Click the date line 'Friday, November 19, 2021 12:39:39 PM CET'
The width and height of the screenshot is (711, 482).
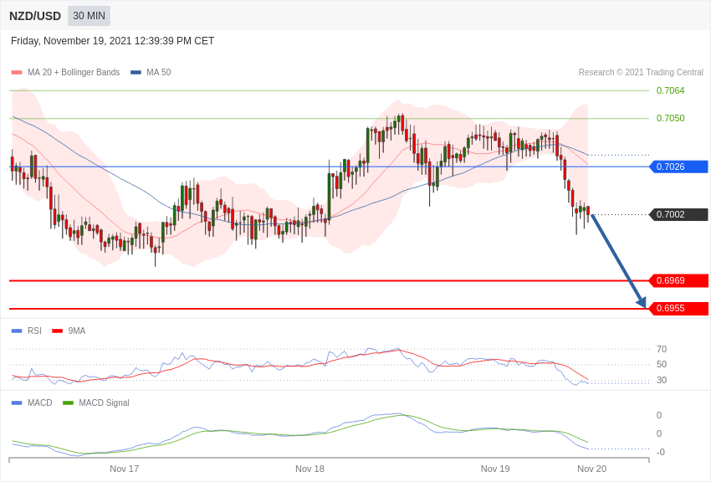click(x=112, y=41)
